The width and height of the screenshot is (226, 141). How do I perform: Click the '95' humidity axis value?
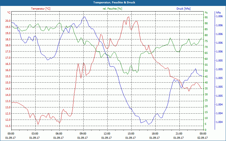[206, 17]
